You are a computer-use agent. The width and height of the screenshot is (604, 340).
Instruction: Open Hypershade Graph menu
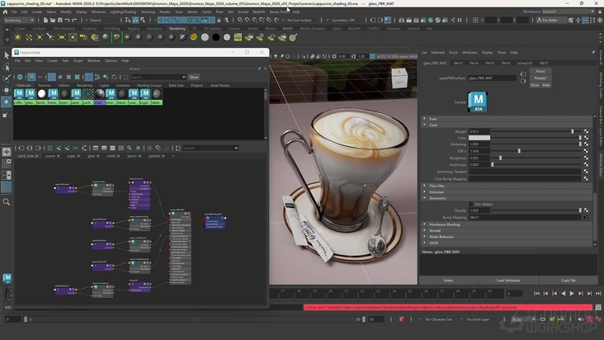coord(78,60)
